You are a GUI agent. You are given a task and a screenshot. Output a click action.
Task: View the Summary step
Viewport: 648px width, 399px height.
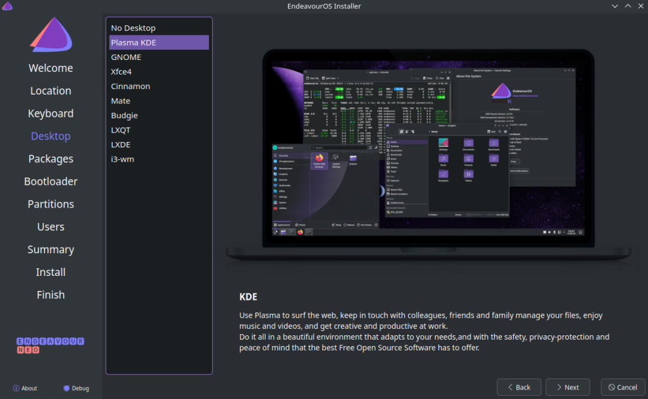pyautogui.click(x=51, y=249)
